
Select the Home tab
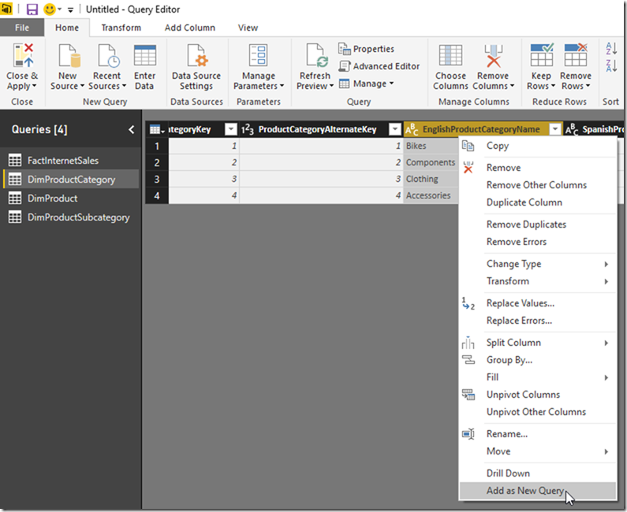click(67, 28)
